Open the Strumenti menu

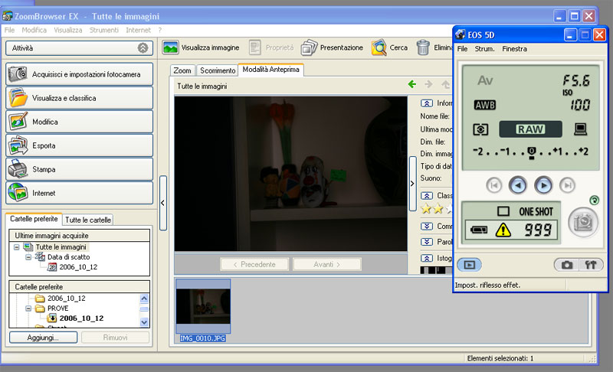tap(103, 30)
